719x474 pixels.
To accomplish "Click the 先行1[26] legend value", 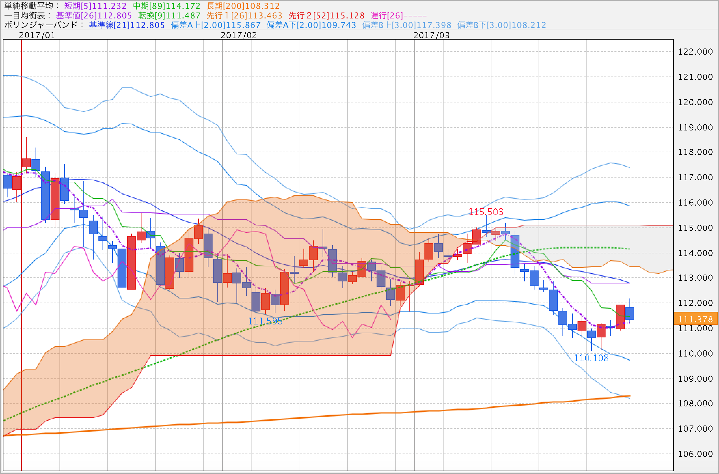I will [x=244, y=16].
